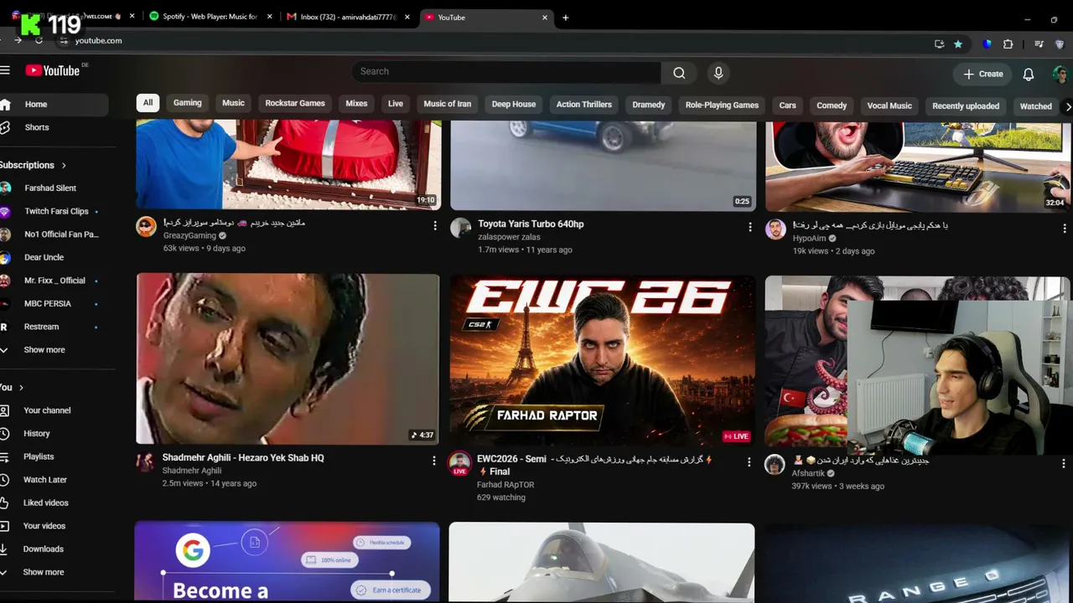Open the zalaspower zalas channel avatar
The width and height of the screenshot is (1073, 603).
(461, 227)
